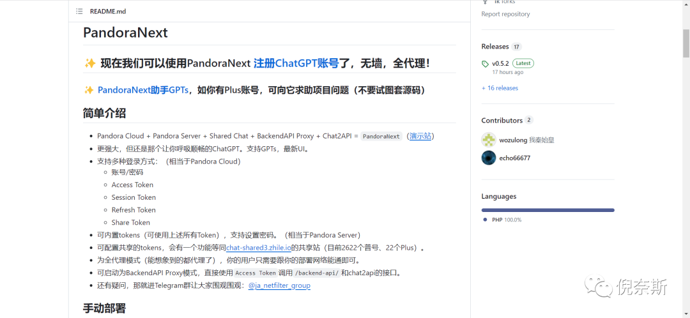Show + 16 releases

pyautogui.click(x=500, y=88)
